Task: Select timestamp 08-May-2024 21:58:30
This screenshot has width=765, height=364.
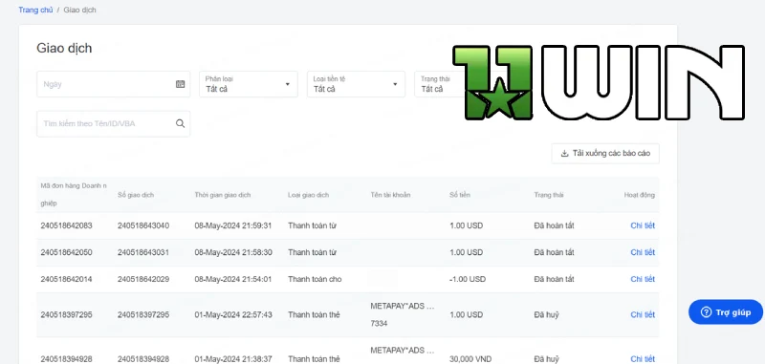Action: (233, 252)
